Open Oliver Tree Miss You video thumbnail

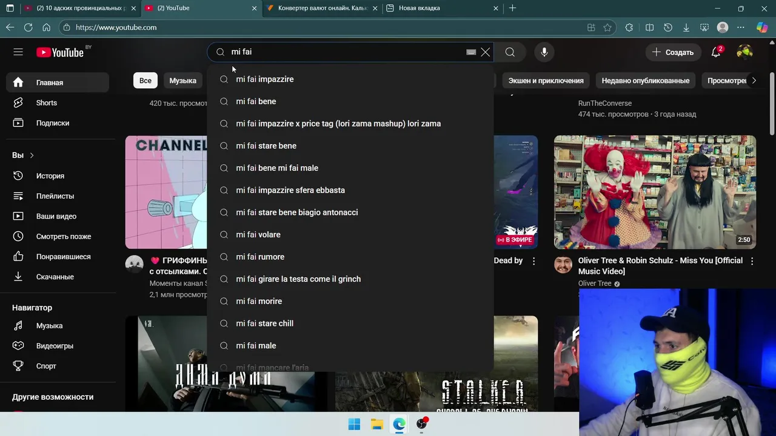click(x=655, y=192)
